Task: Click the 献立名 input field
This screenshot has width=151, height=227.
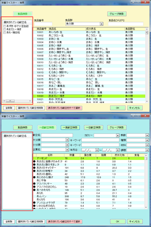Action: coord(57,135)
